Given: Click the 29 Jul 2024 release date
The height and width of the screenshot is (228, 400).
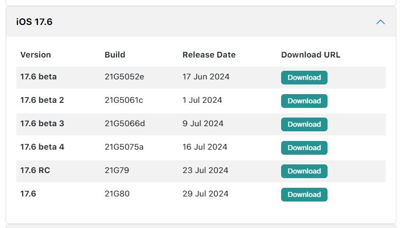Looking at the screenshot, I should (x=205, y=193).
